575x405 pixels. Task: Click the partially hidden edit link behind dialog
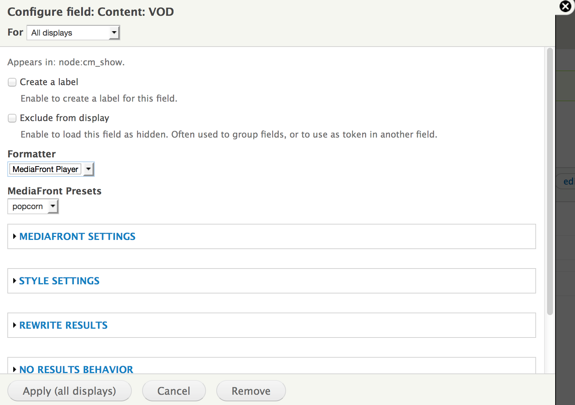pos(568,181)
